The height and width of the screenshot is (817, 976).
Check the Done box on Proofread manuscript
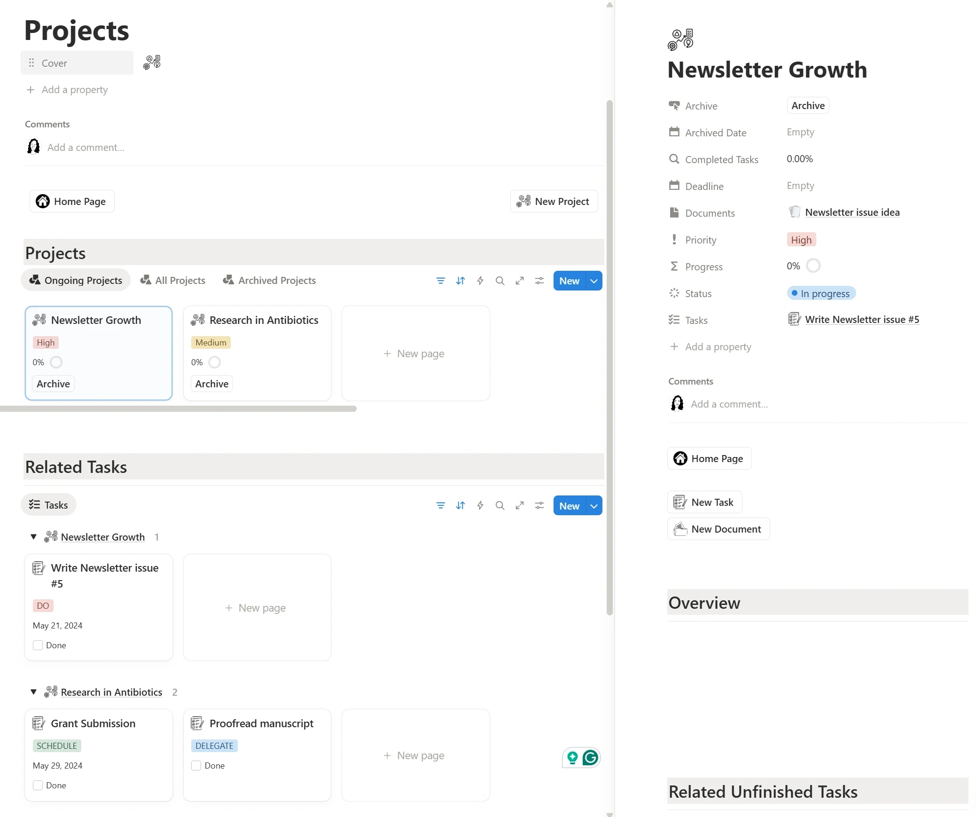point(196,766)
